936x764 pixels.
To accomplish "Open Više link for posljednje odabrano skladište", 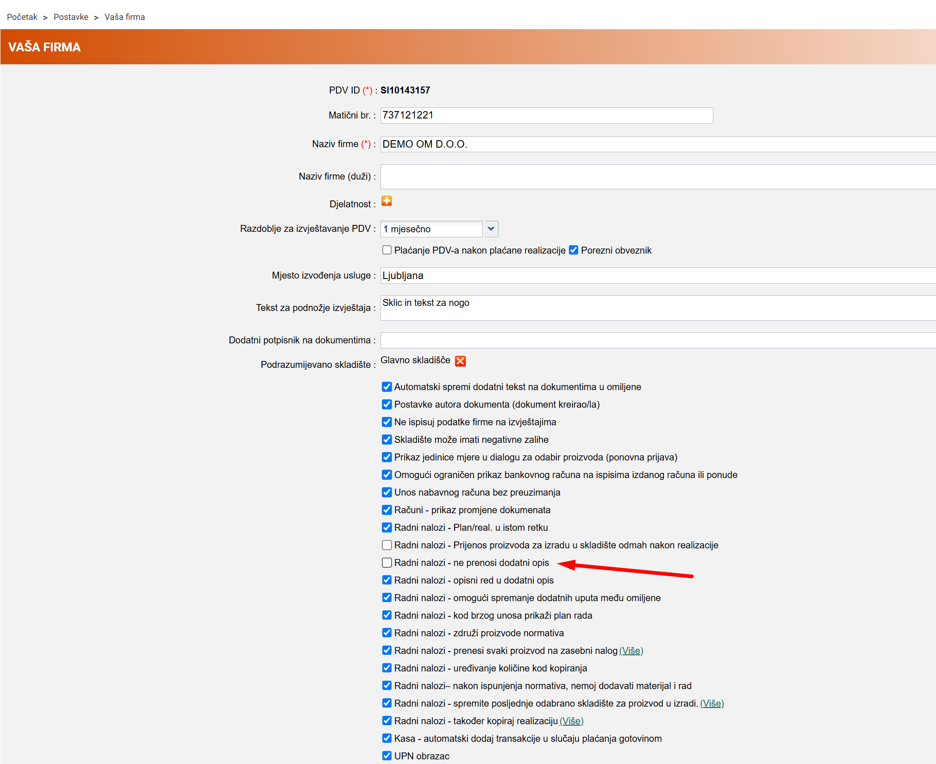I will tap(712, 703).
